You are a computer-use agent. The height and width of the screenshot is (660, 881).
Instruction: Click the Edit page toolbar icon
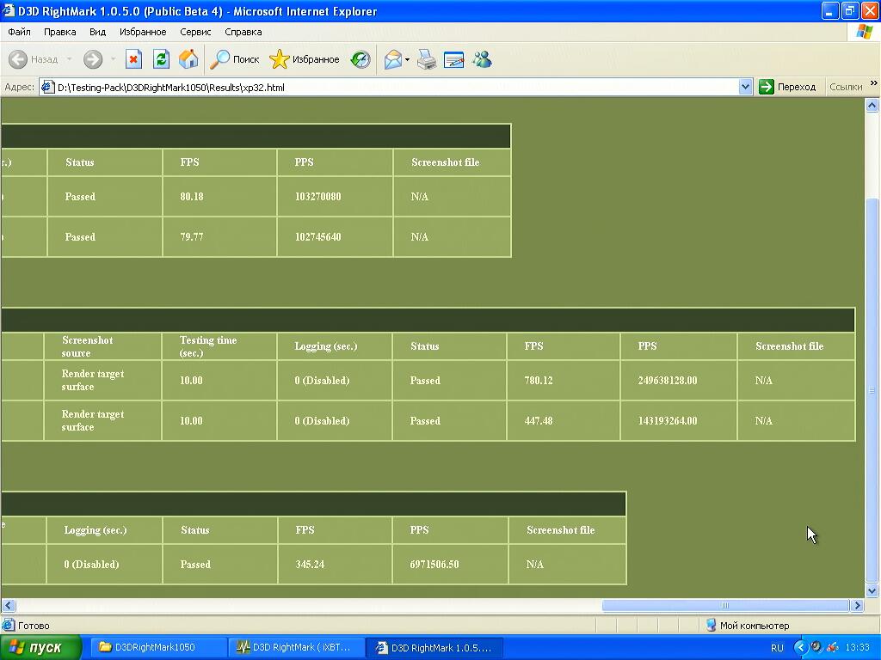pos(454,59)
